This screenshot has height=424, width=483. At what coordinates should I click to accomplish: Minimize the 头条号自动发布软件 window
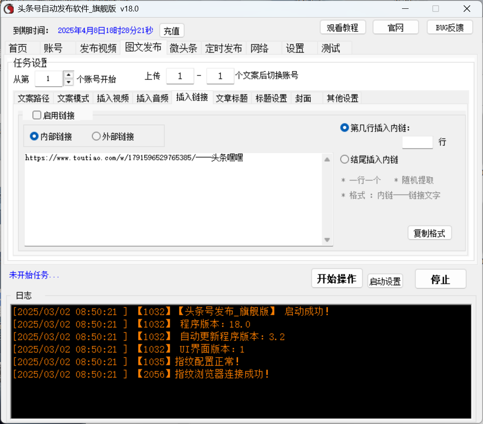(x=406, y=9)
